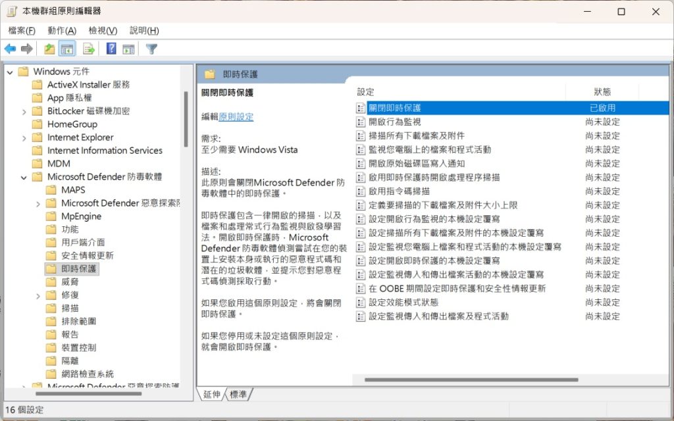Open Help via the blue question mark icon
The width and height of the screenshot is (674, 421).
click(x=111, y=49)
